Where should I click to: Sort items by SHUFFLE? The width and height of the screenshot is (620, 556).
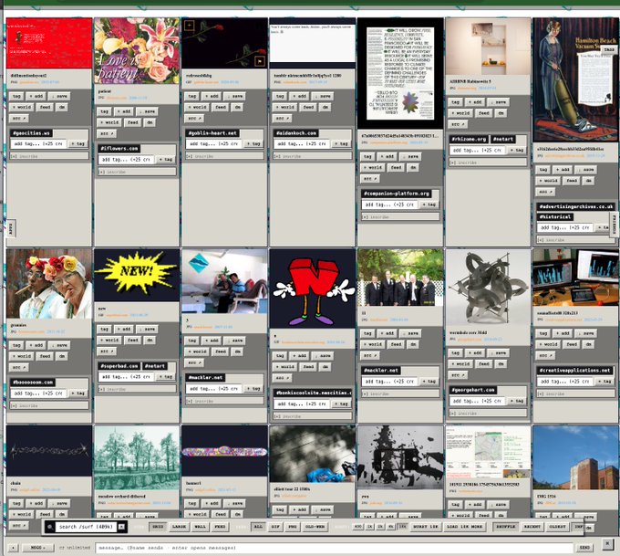pos(505,527)
